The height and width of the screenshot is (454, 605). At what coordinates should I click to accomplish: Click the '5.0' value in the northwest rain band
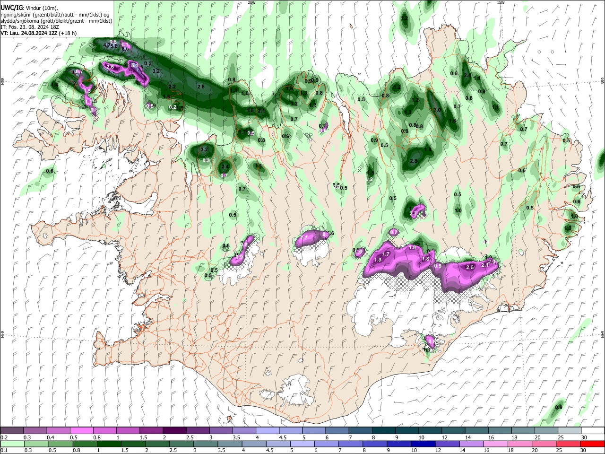(113, 46)
